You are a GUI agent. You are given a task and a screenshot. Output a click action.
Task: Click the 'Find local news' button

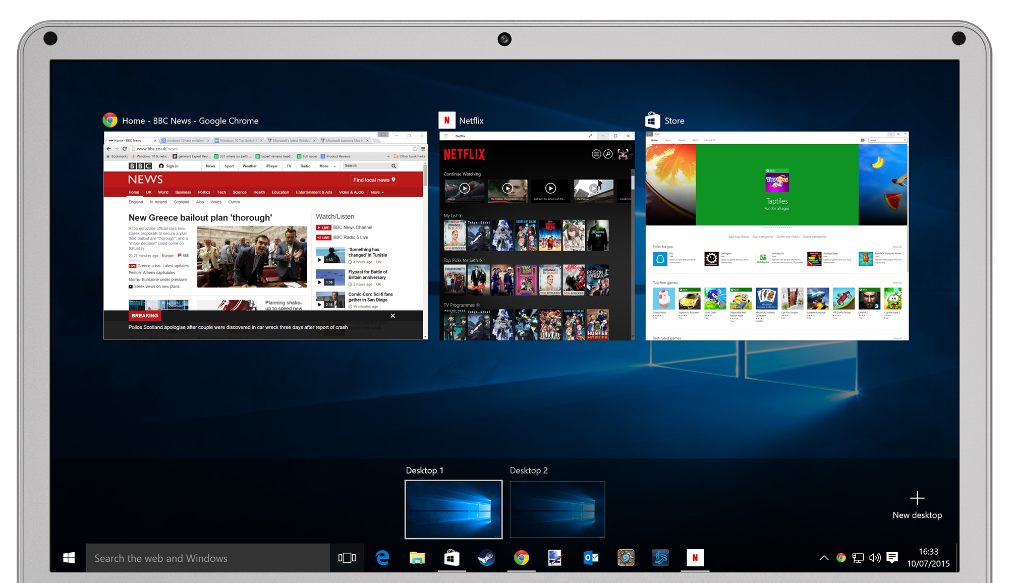(374, 180)
